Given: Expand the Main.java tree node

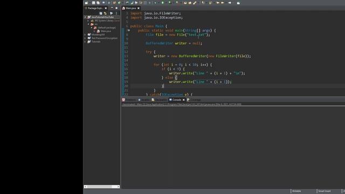Looking at the screenshot, I should [95, 31].
